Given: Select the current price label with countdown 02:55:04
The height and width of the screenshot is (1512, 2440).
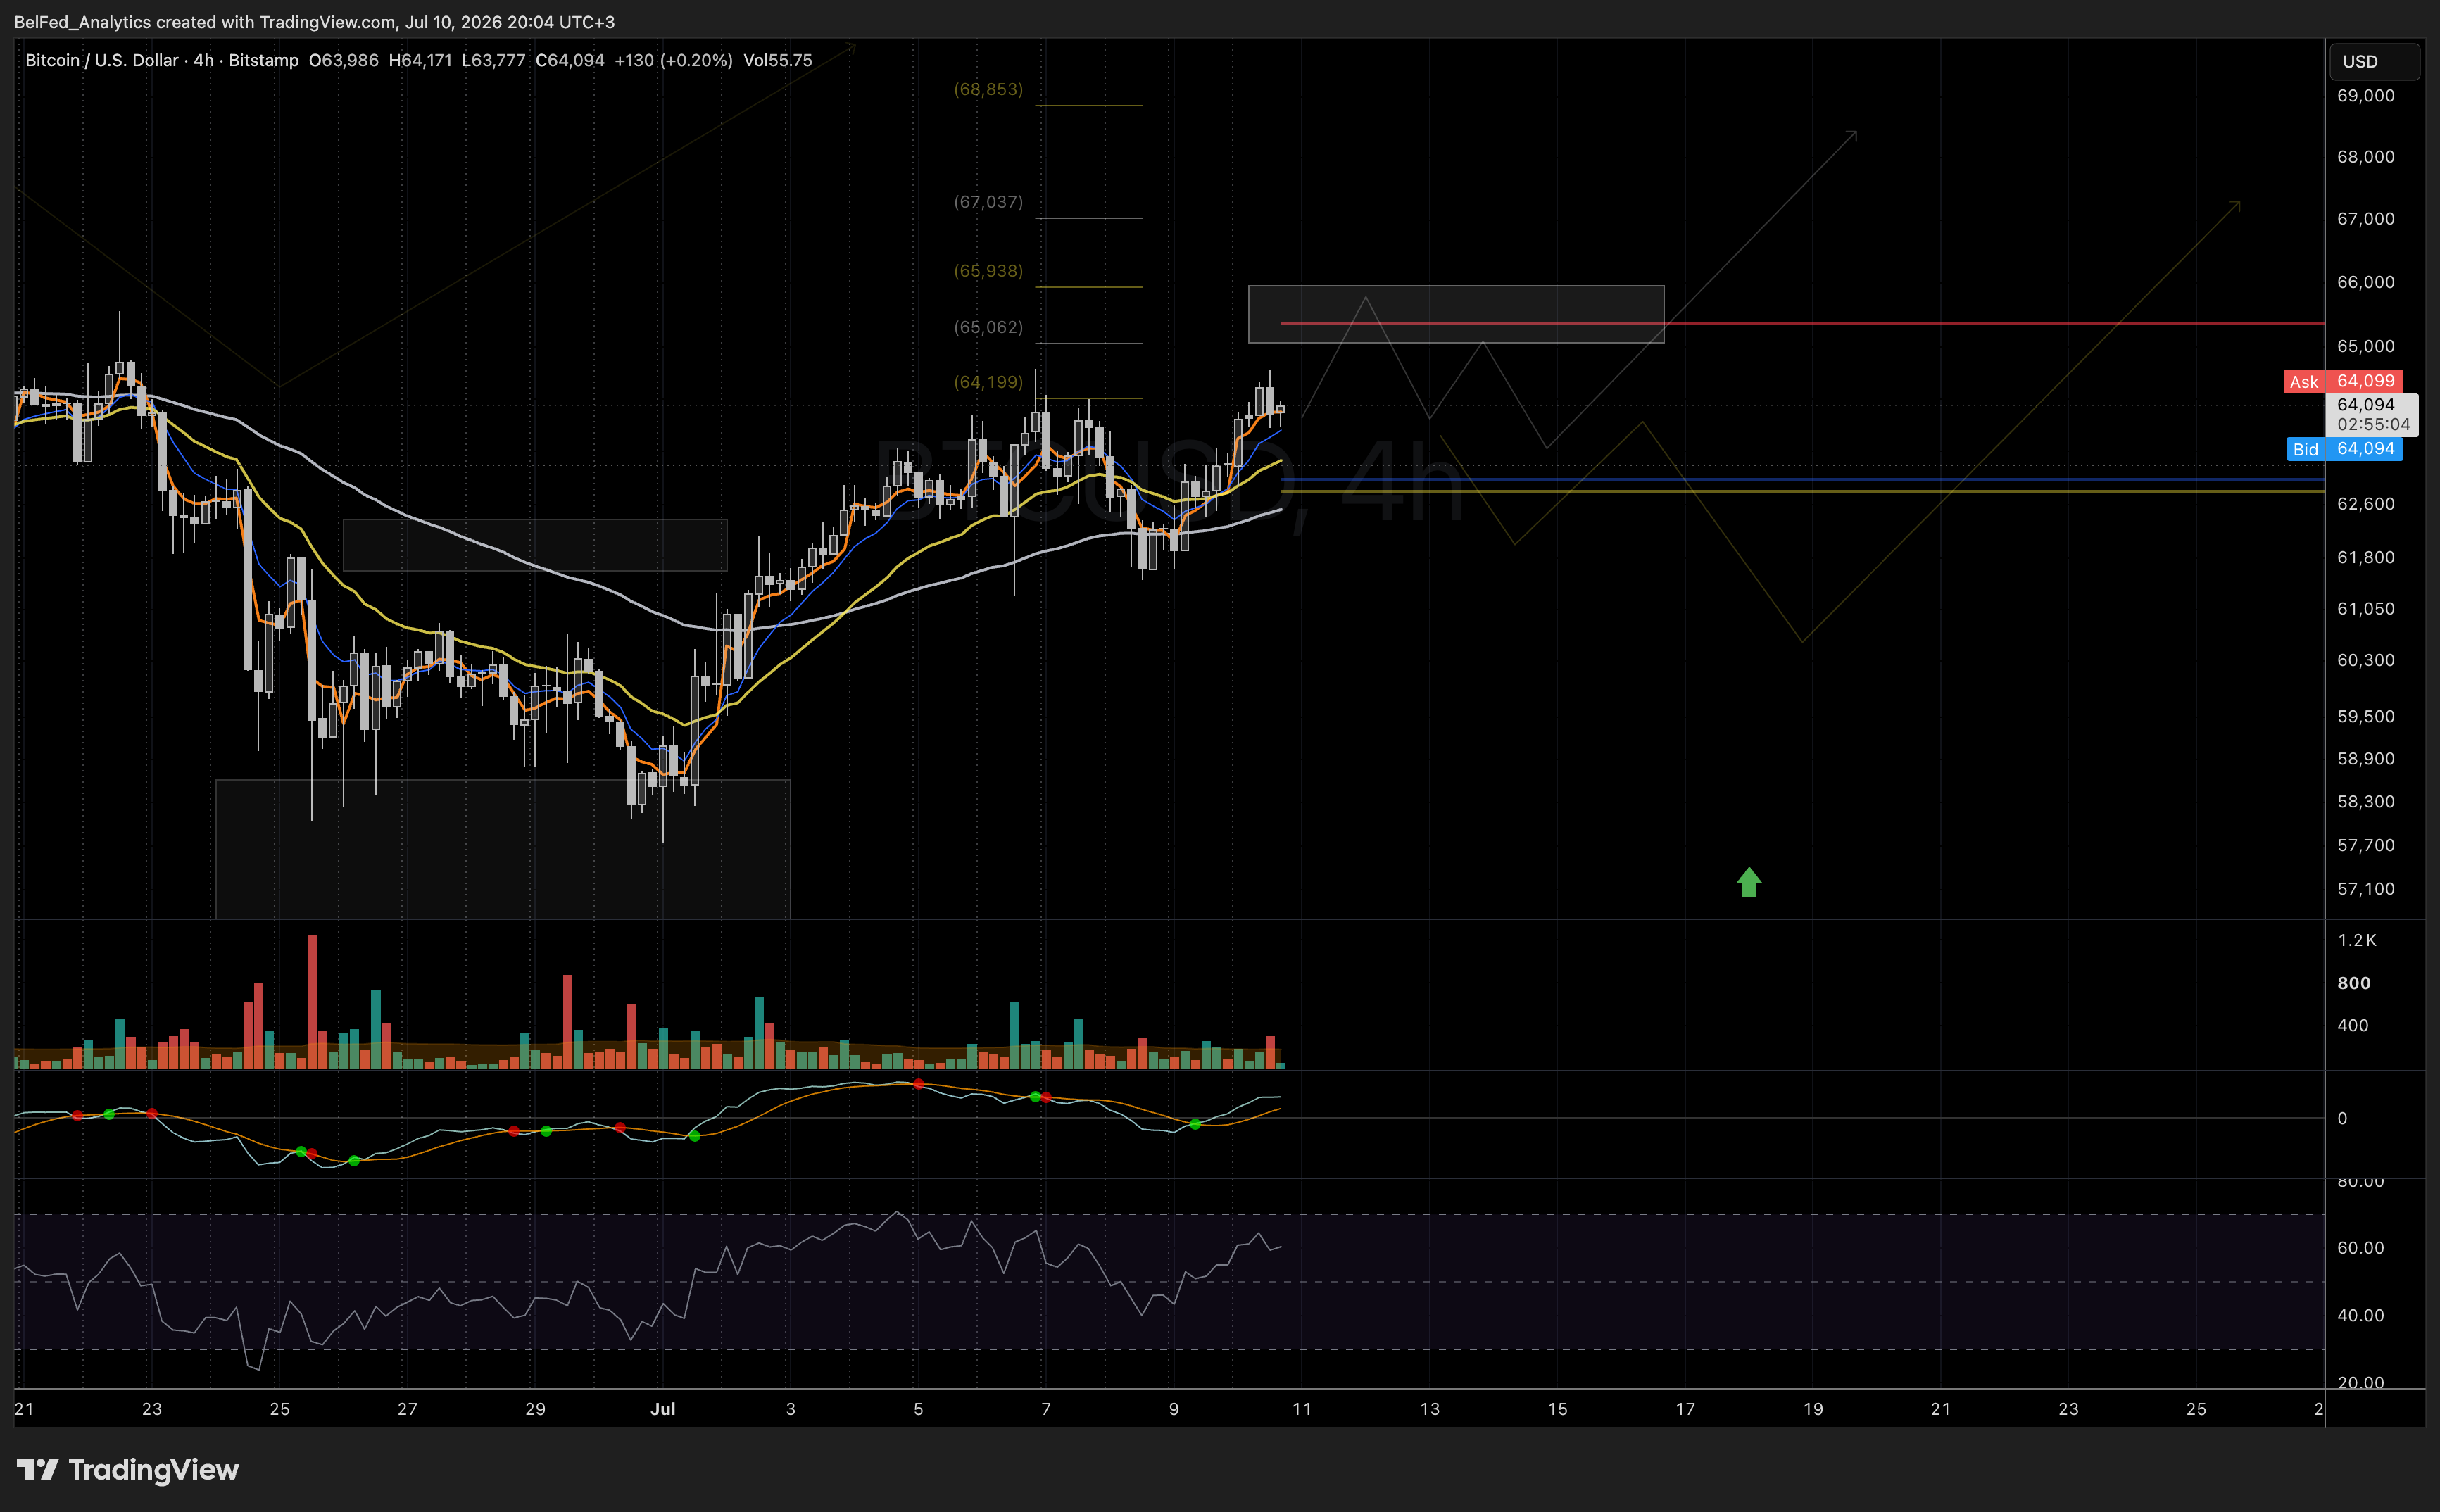Looking at the screenshot, I should 2372,414.
